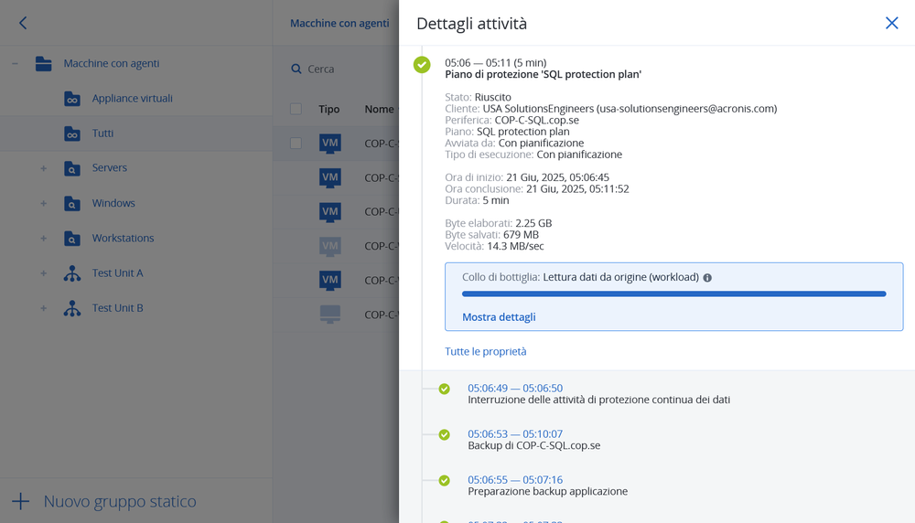Viewport: 915px width, 523px height.
Task: Collapse the Macchine con agenti tree
Action: tap(16, 64)
